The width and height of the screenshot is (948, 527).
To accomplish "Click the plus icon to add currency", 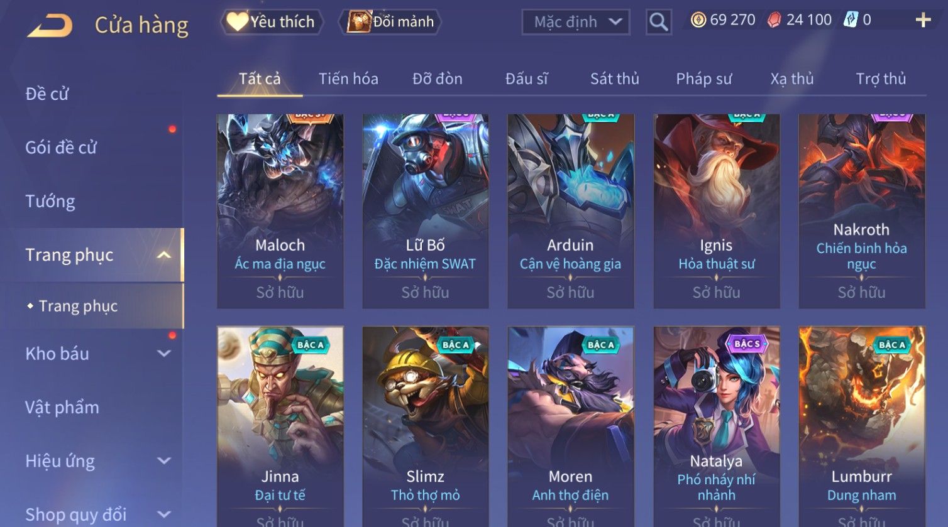I will [x=923, y=20].
